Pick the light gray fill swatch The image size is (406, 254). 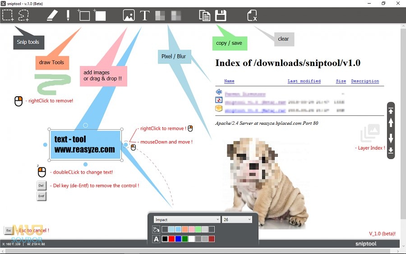pyautogui.click(x=205, y=229)
